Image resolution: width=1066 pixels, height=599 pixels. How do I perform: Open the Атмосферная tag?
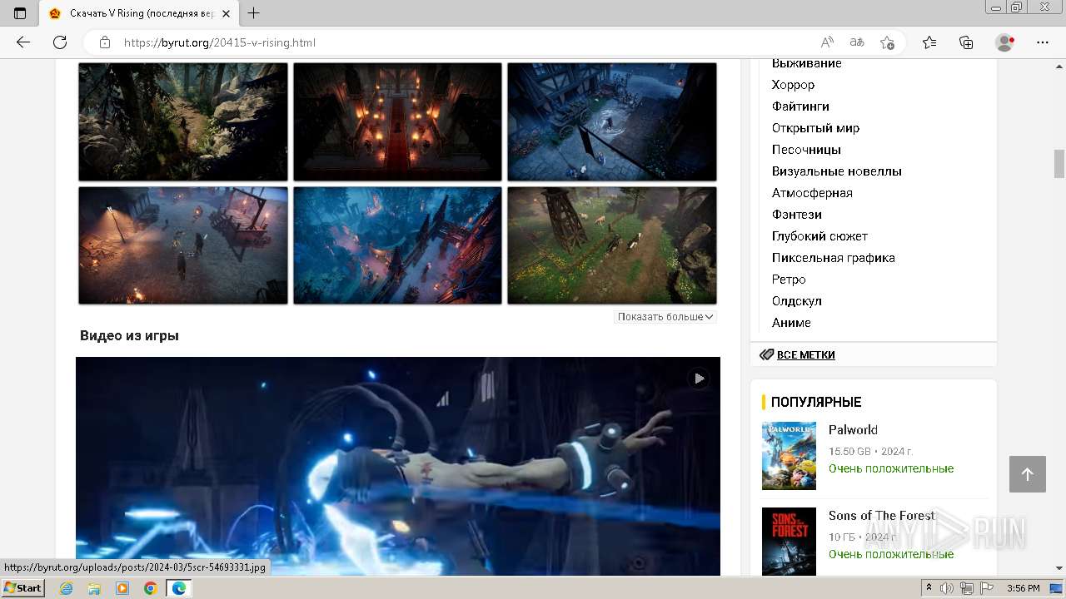coord(812,193)
